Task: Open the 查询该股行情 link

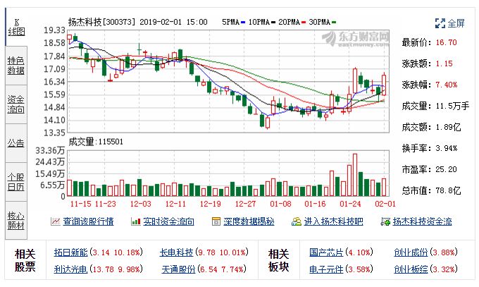Action: pyautogui.click(x=88, y=221)
